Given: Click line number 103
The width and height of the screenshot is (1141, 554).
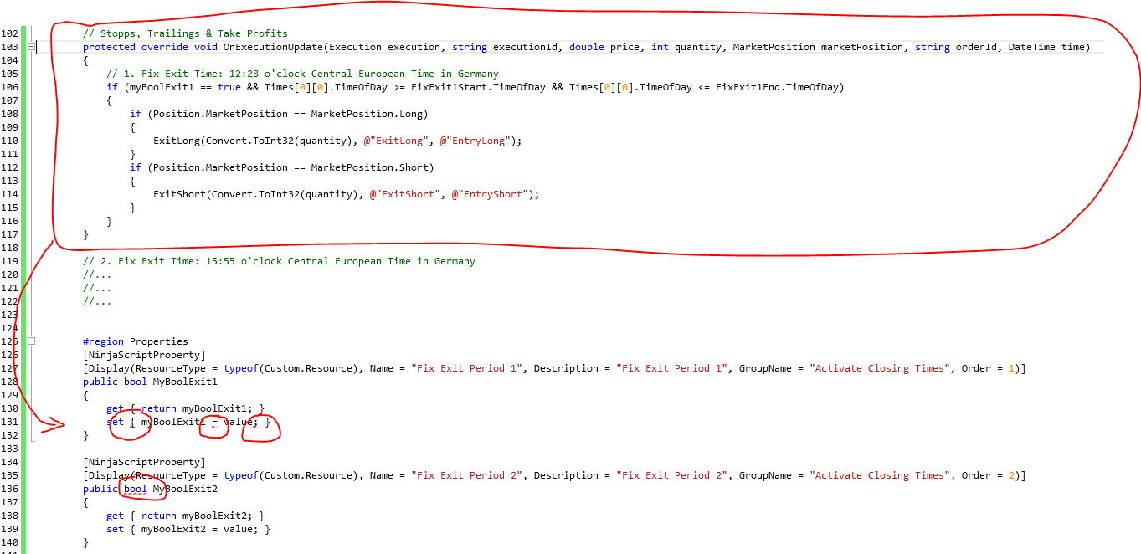Looking at the screenshot, I should click(10, 47).
